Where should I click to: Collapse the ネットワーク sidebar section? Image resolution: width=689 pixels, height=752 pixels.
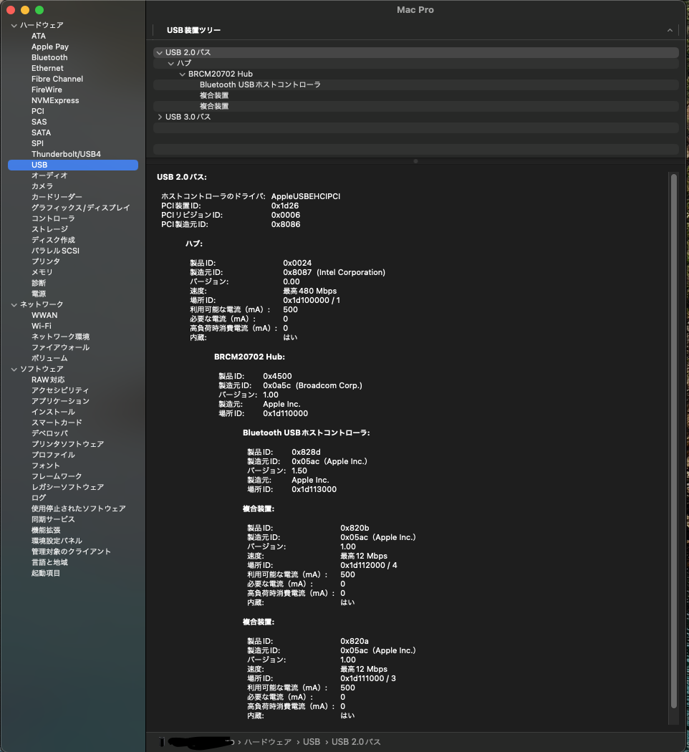click(x=14, y=305)
